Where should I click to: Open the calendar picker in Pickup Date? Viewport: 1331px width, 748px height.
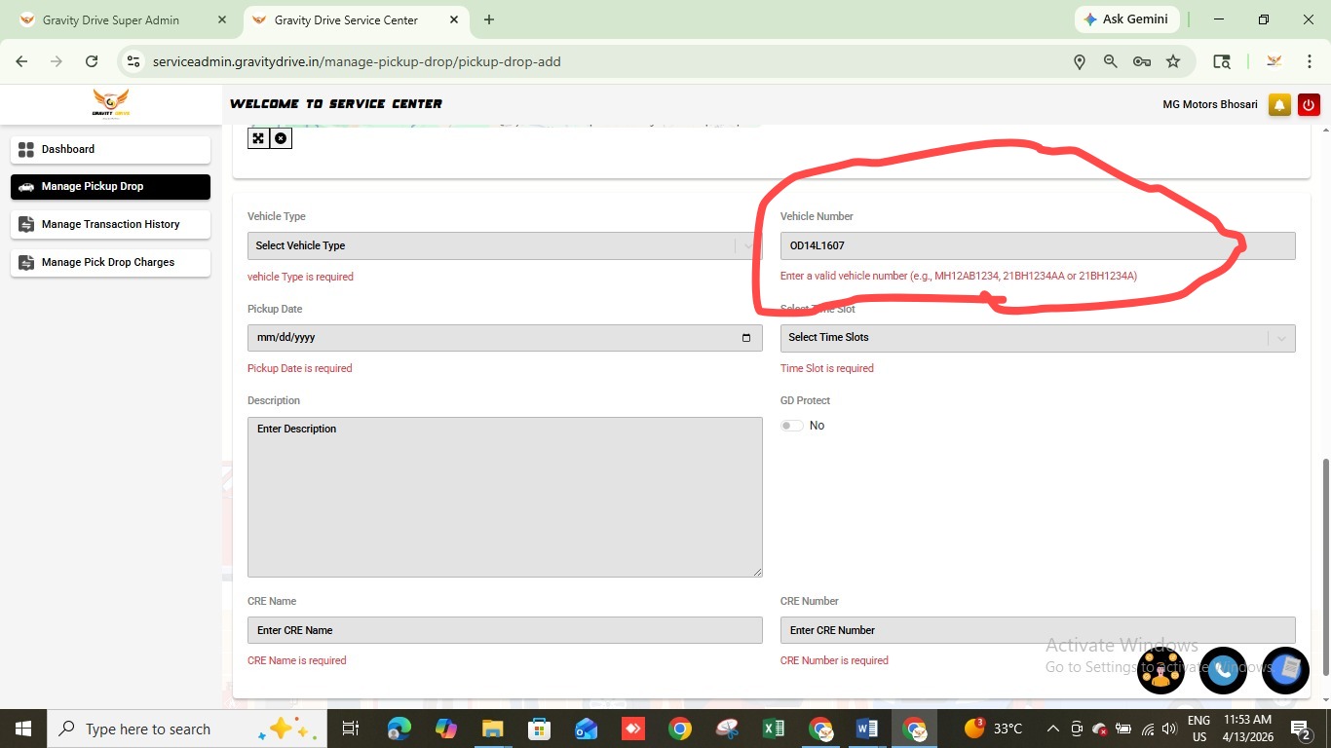(x=746, y=338)
